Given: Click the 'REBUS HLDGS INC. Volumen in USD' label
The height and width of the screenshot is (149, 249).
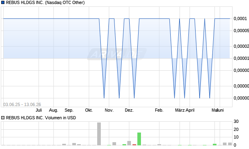Looking at the screenshot, I should pyautogui.click(x=41, y=118).
